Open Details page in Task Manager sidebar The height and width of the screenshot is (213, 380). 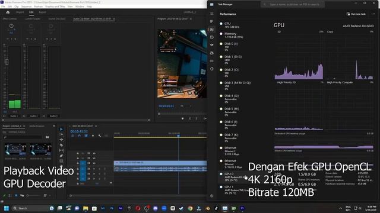click(212, 61)
